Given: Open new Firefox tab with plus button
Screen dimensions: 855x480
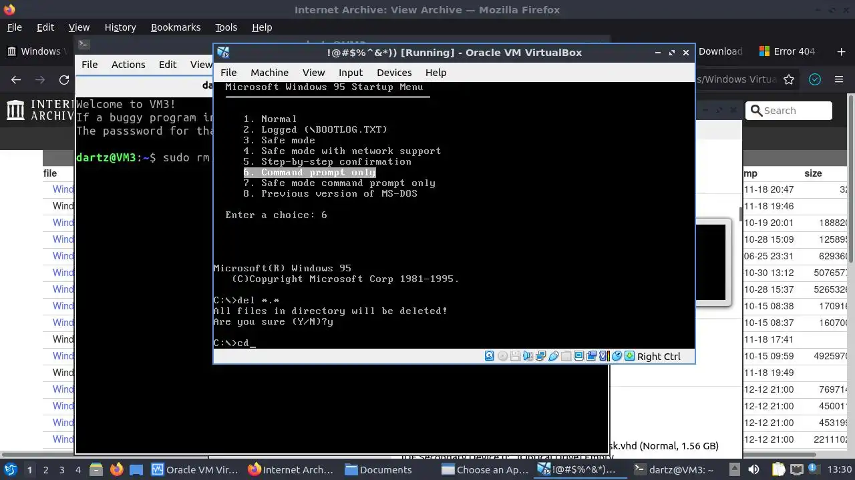Looking at the screenshot, I should click(841, 51).
